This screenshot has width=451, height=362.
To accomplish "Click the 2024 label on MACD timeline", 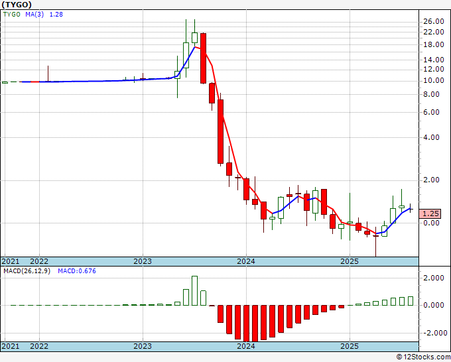I will click(246, 346).
